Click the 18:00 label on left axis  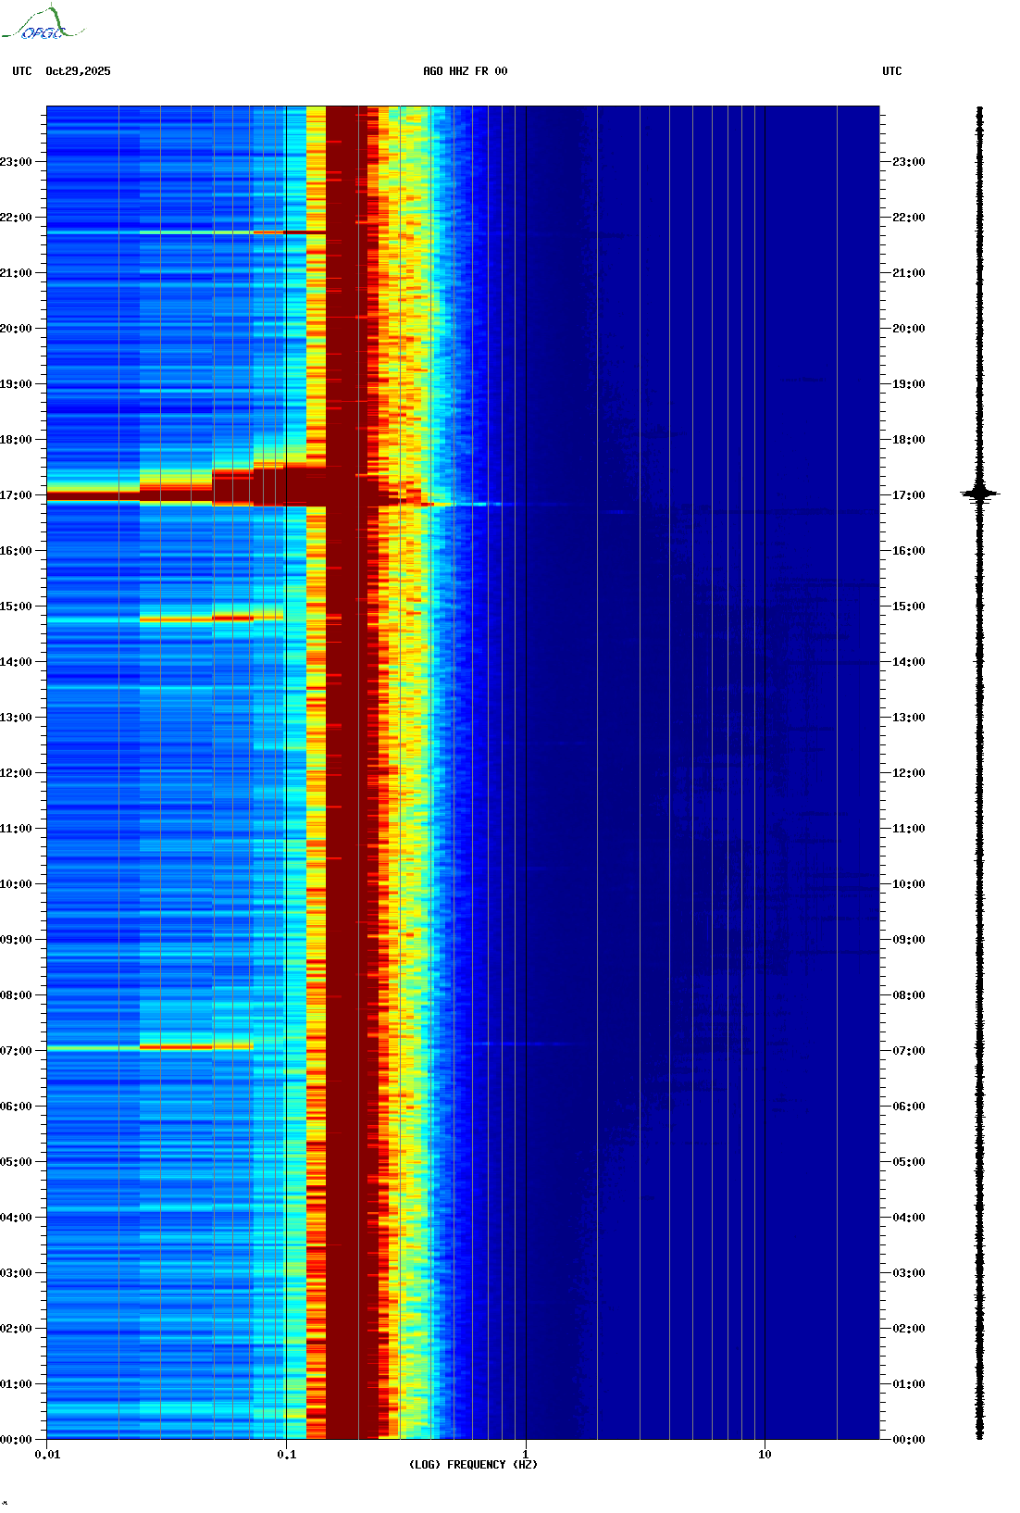point(16,440)
